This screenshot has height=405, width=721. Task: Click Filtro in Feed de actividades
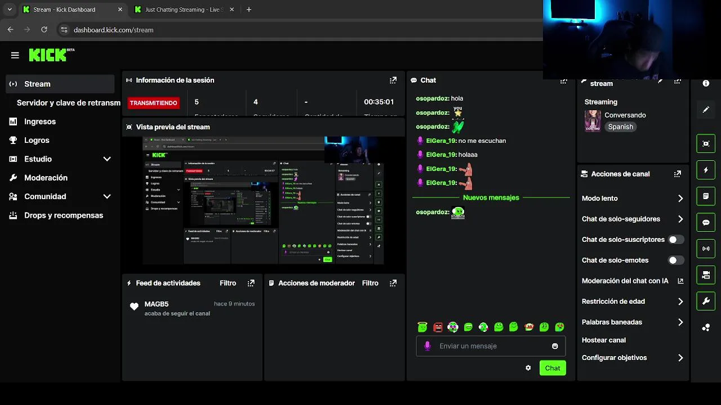click(x=228, y=283)
